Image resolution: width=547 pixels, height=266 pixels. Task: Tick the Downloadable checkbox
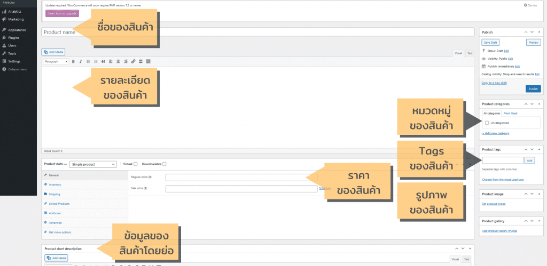coord(165,164)
